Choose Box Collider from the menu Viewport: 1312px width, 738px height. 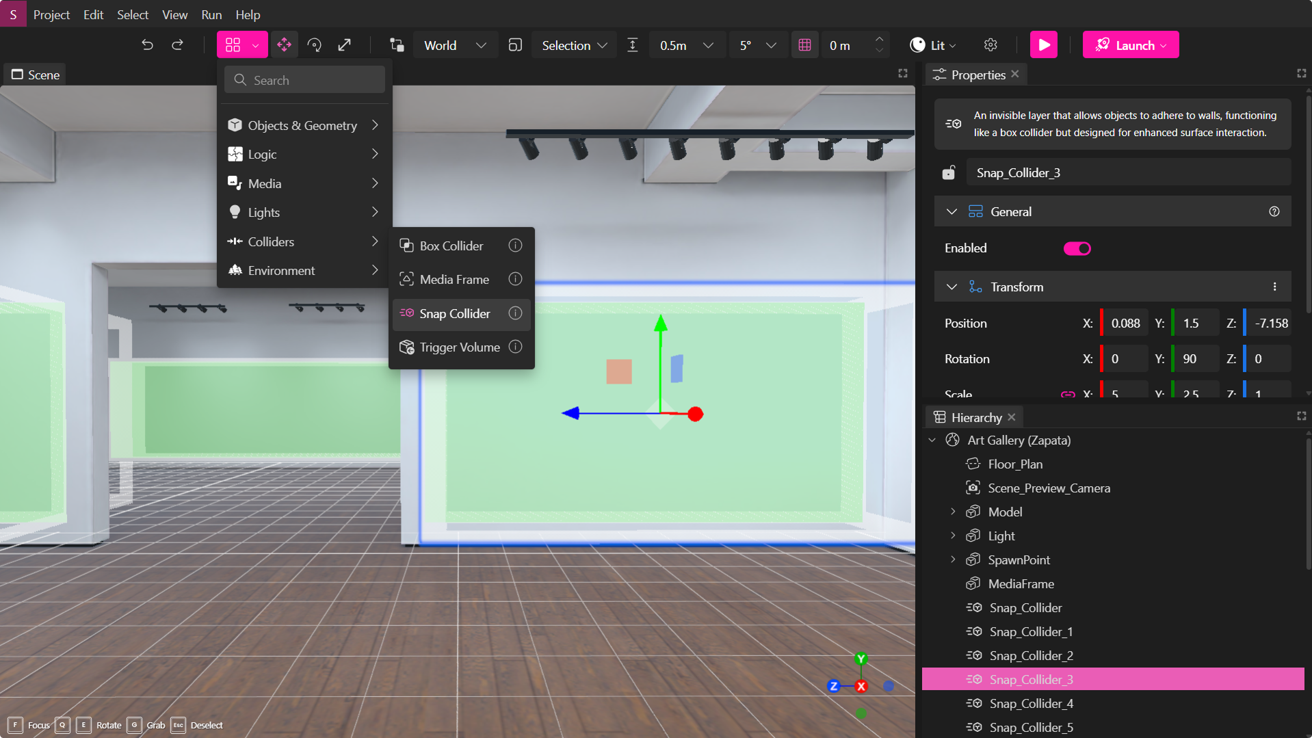click(x=451, y=245)
